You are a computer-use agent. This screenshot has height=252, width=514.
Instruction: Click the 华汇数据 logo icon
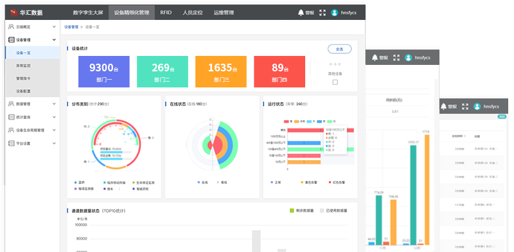(13, 12)
